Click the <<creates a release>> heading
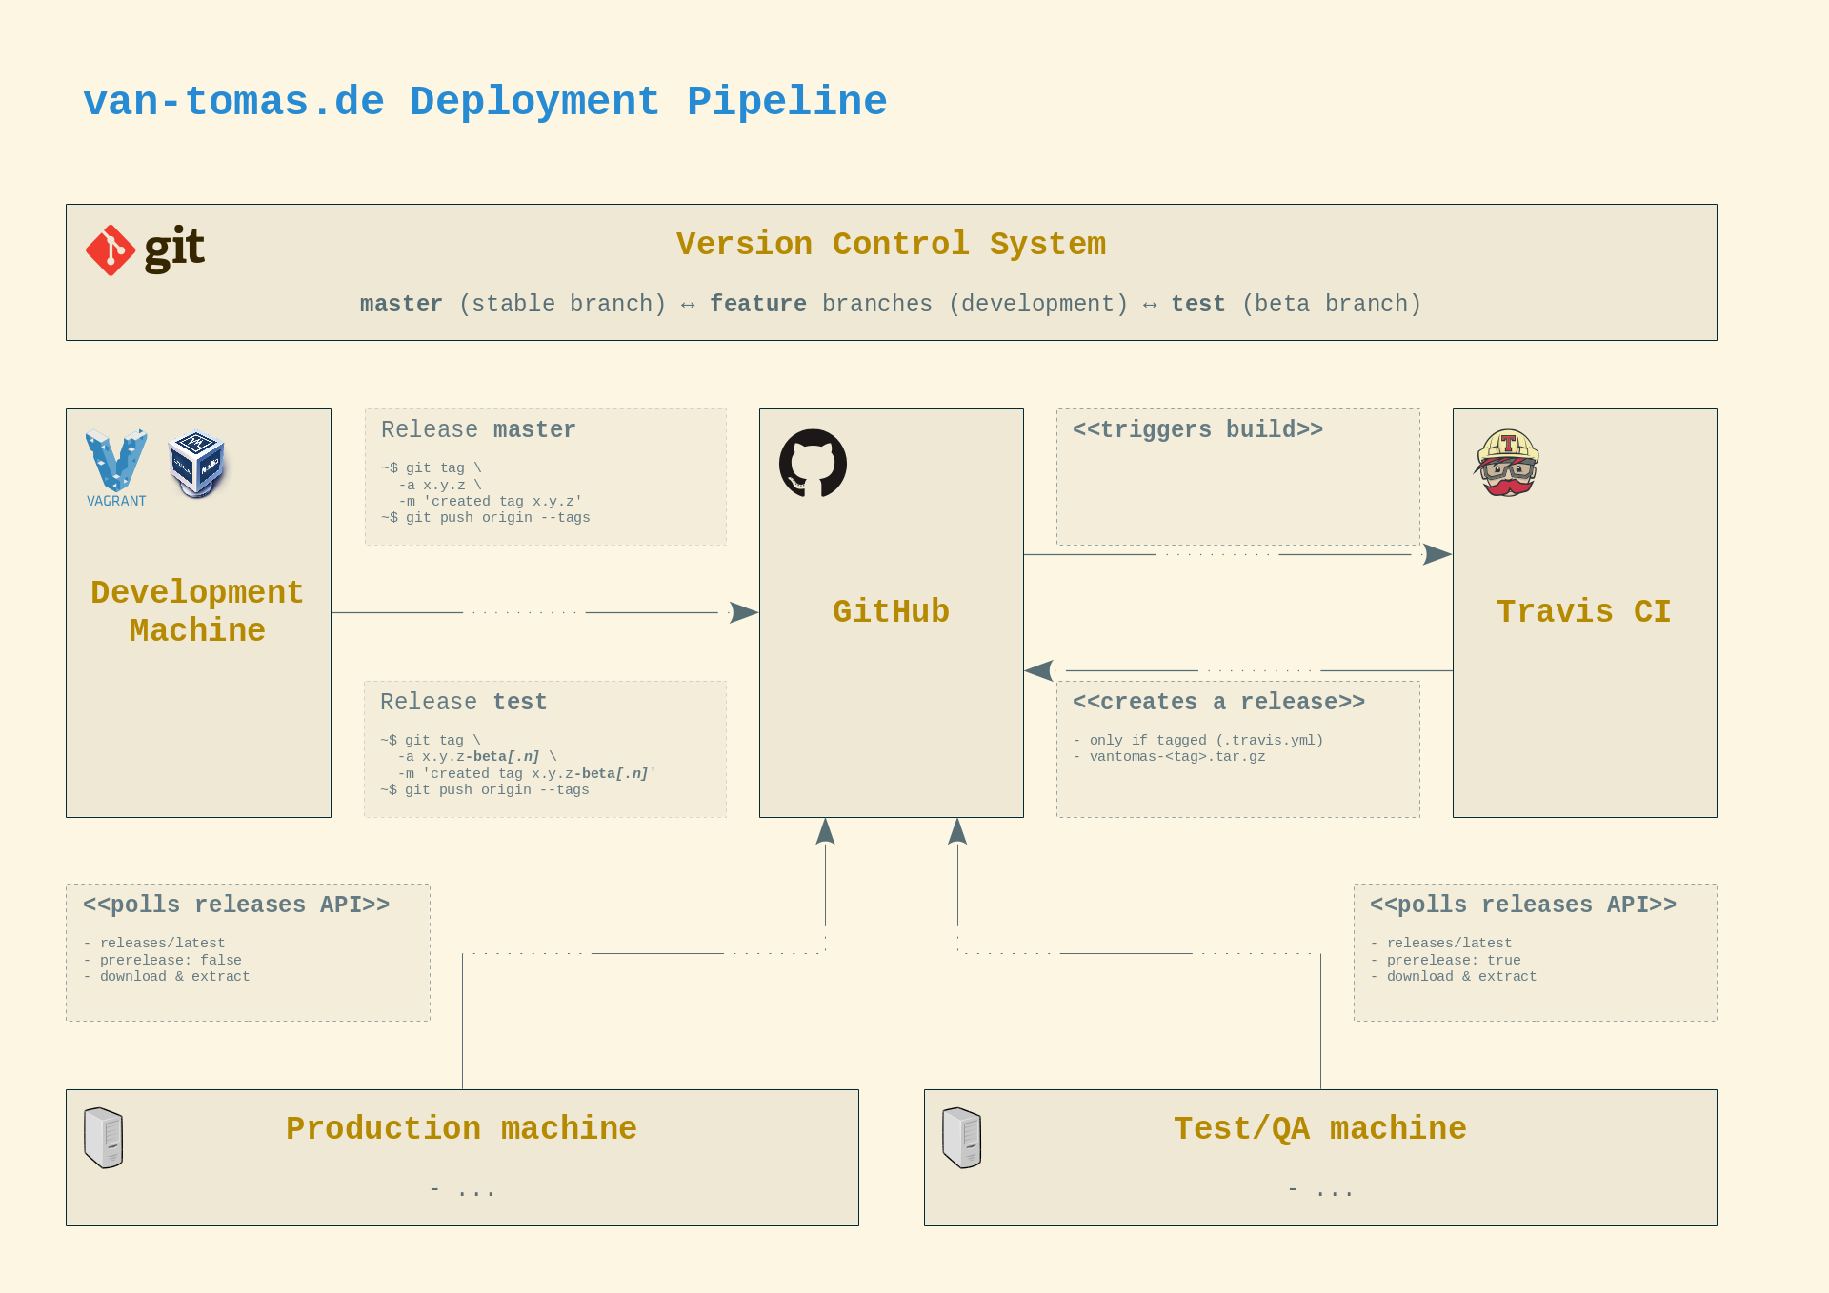 1218,702
